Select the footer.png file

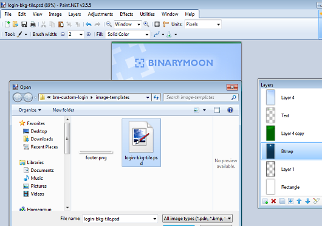(96, 155)
